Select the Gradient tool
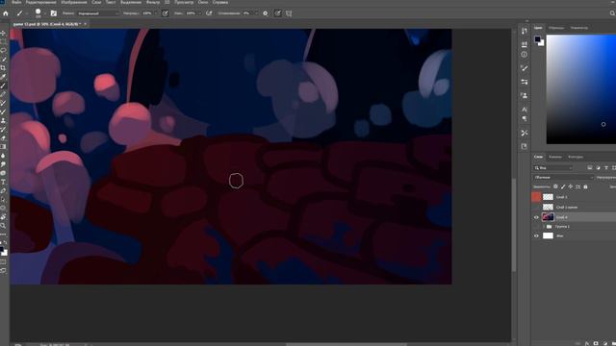This screenshot has width=616, height=346. coord(3,146)
